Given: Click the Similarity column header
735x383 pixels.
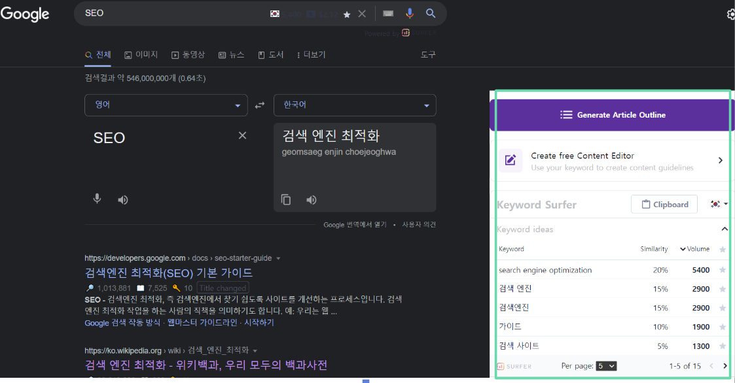Looking at the screenshot, I should click(x=654, y=249).
